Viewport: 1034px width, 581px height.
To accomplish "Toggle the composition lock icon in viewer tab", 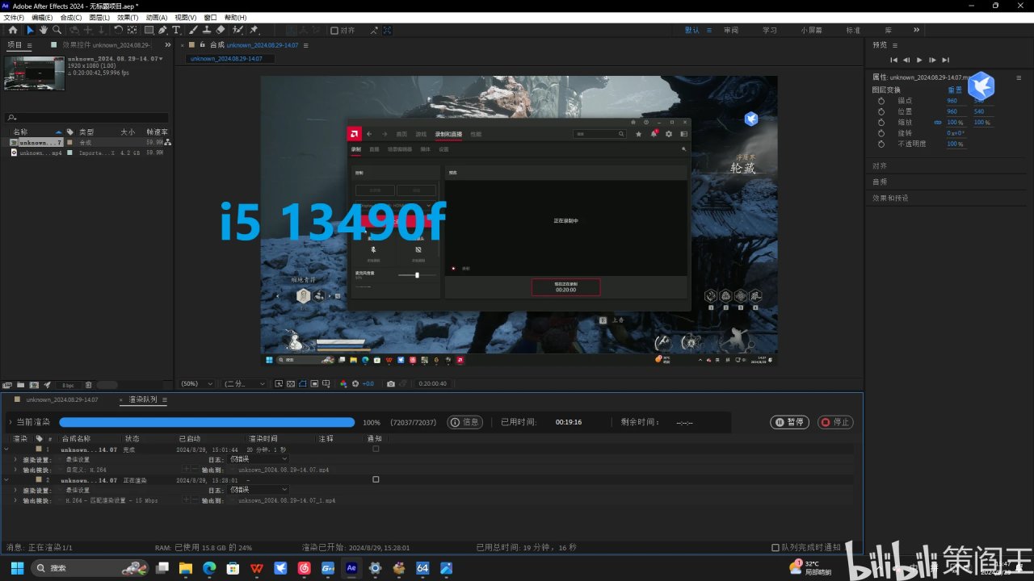I will coord(203,45).
